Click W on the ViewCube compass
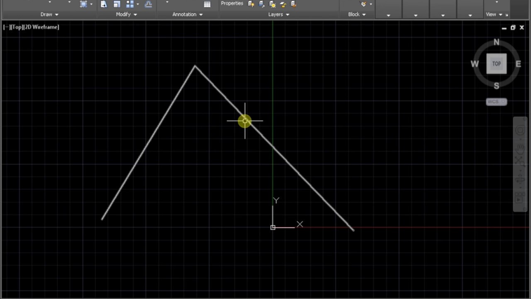The image size is (531, 299). tap(475, 64)
